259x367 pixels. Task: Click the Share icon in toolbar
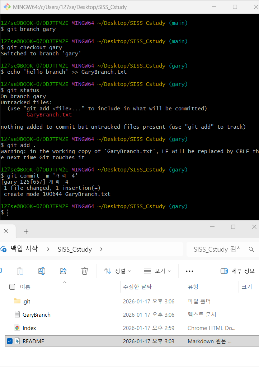click(63, 271)
